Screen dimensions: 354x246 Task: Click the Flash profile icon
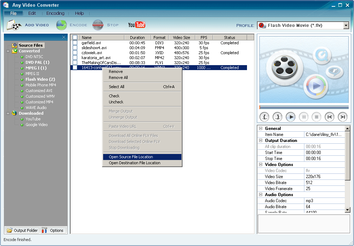pos(262,25)
